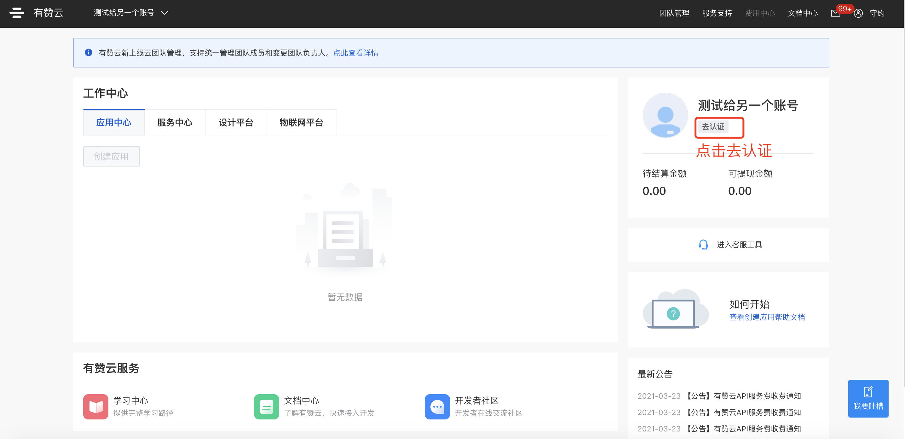This screenshot has width=905, height=439.
Task: Open the blue 开发者社区 chat bubble icon
Action: click(x=437, y=407)
